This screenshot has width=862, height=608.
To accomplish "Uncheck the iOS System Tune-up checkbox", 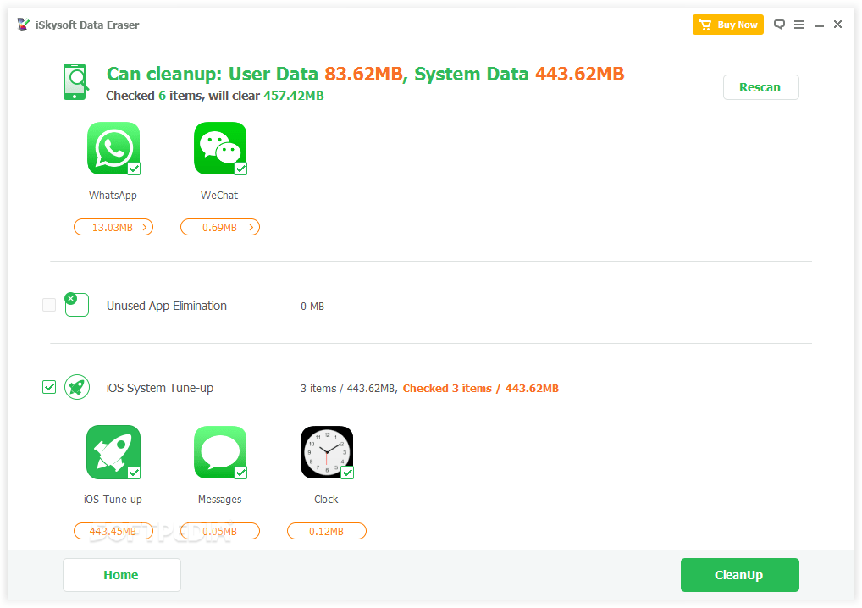I will pyautogui.click(x=48, y=387).
